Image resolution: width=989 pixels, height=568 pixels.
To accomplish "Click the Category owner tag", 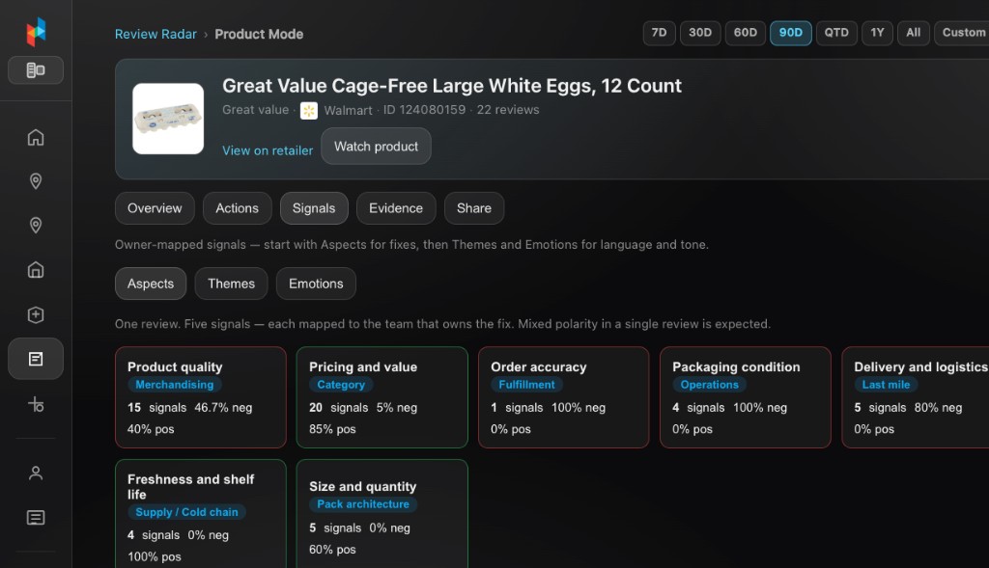I will pos(341,385).
